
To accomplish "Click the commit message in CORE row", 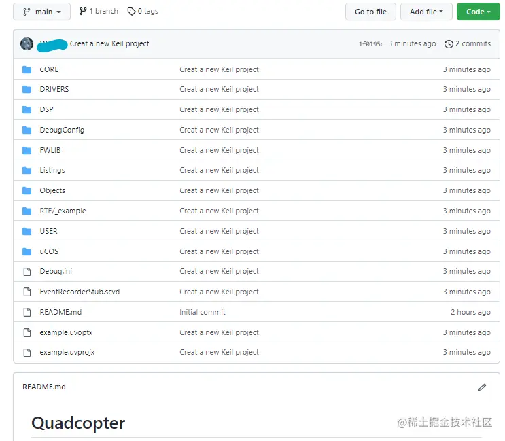I will click(219, 69).
